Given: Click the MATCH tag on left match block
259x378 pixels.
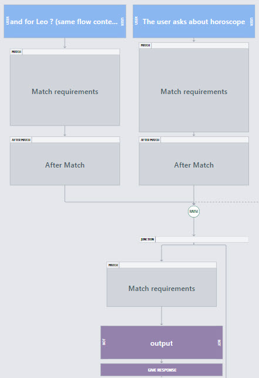Looking at the screenshot, I should pos(16,52).
